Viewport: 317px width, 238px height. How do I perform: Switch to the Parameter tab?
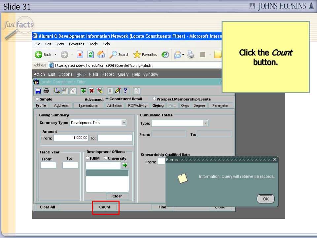220,105
